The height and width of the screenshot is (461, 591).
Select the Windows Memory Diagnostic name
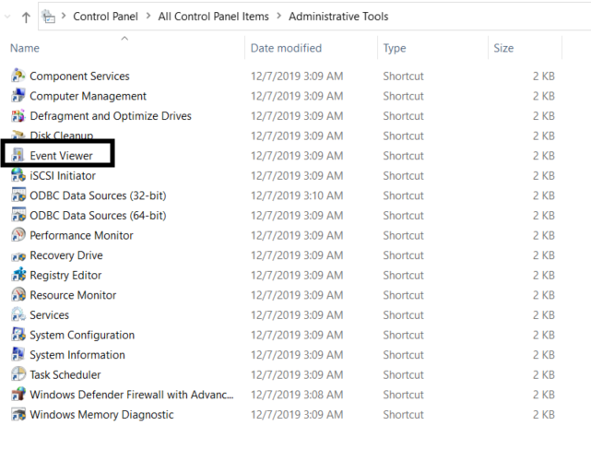click(101, 415)
